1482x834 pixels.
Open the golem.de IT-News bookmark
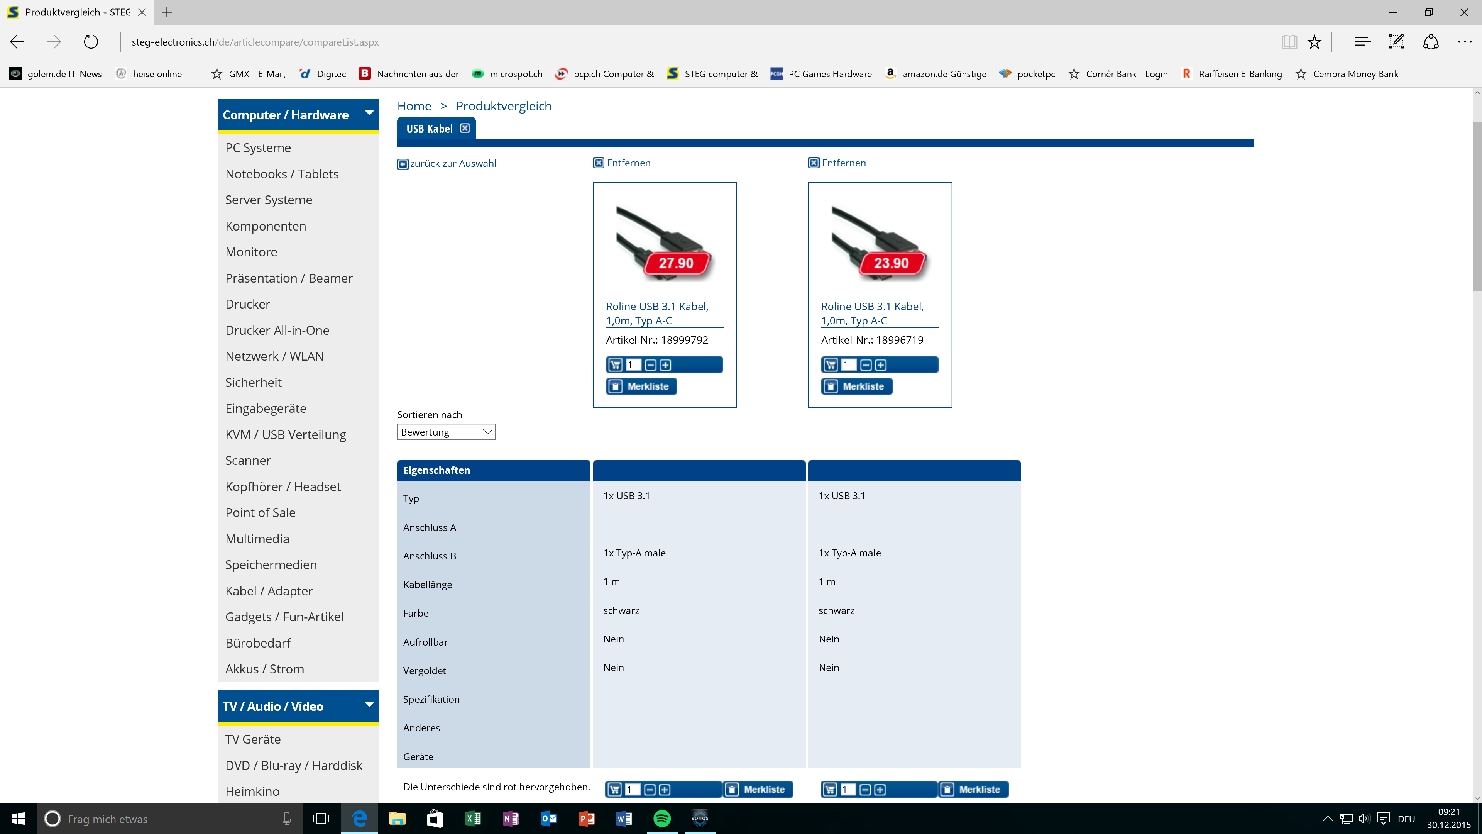coord(56,74)
